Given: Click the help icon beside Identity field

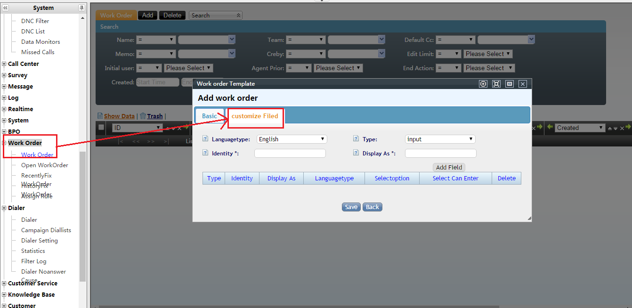Looking at the screenshot, I should [x=205, y=153].
